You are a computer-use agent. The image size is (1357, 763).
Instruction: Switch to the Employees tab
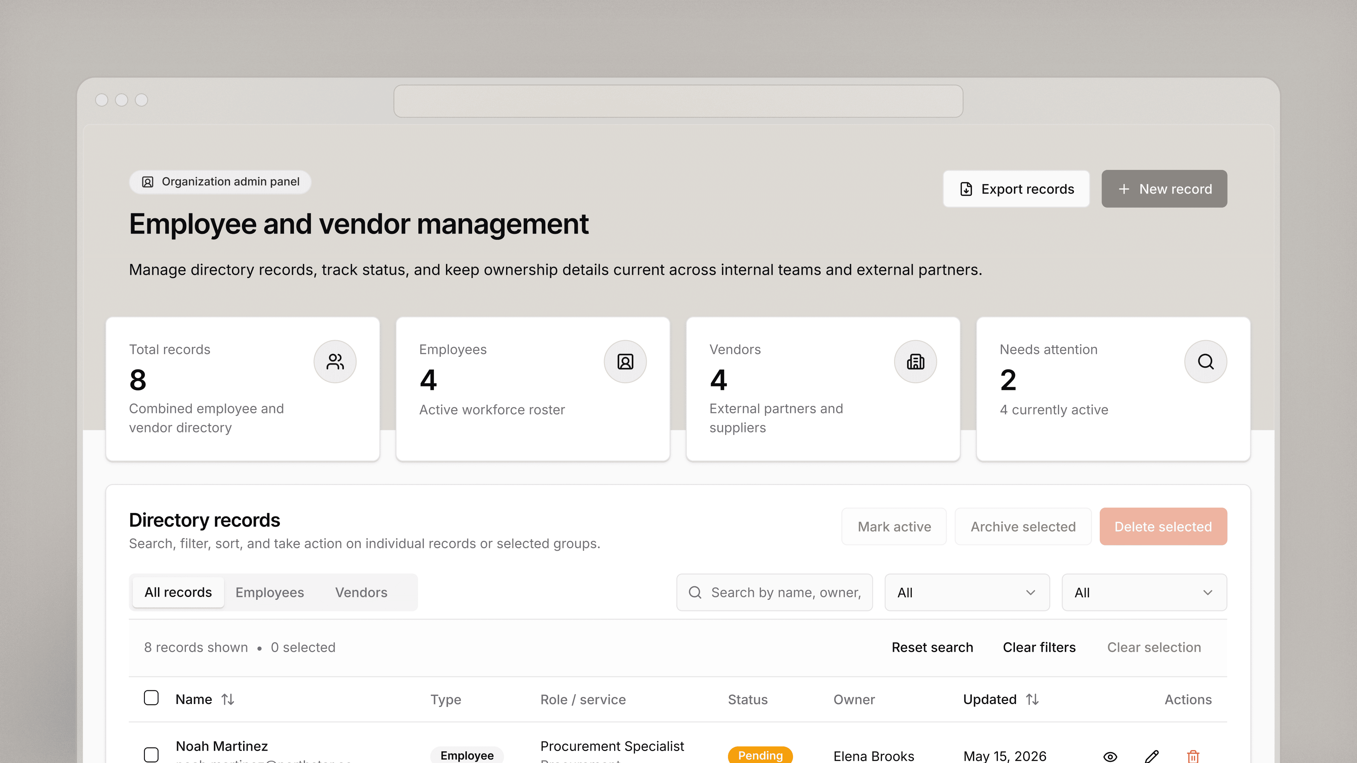click(270, 592)
